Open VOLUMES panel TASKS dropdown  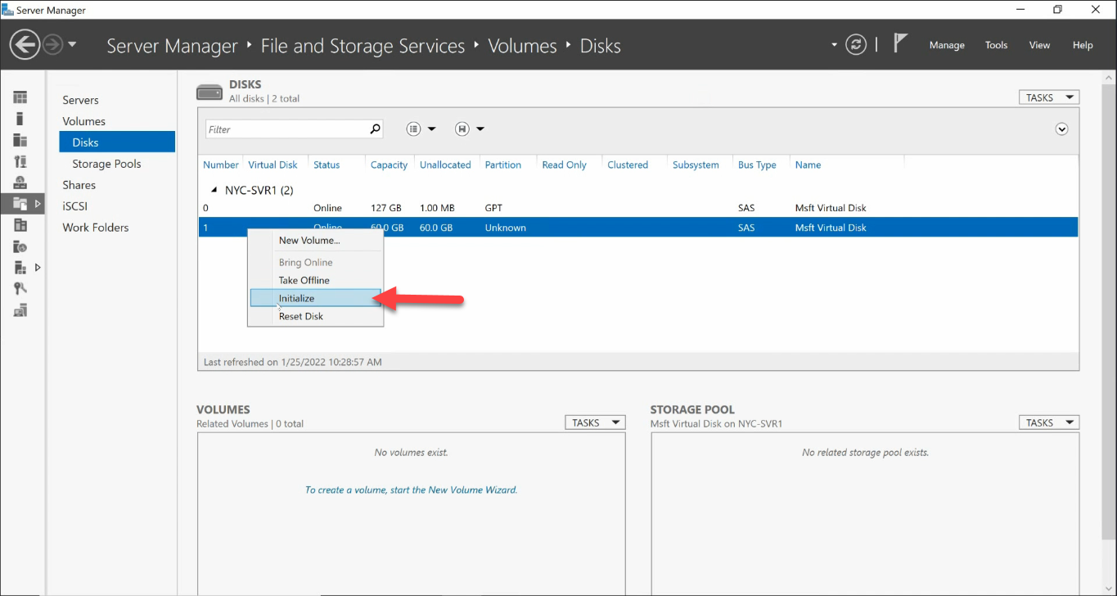(x=595, y=422)
